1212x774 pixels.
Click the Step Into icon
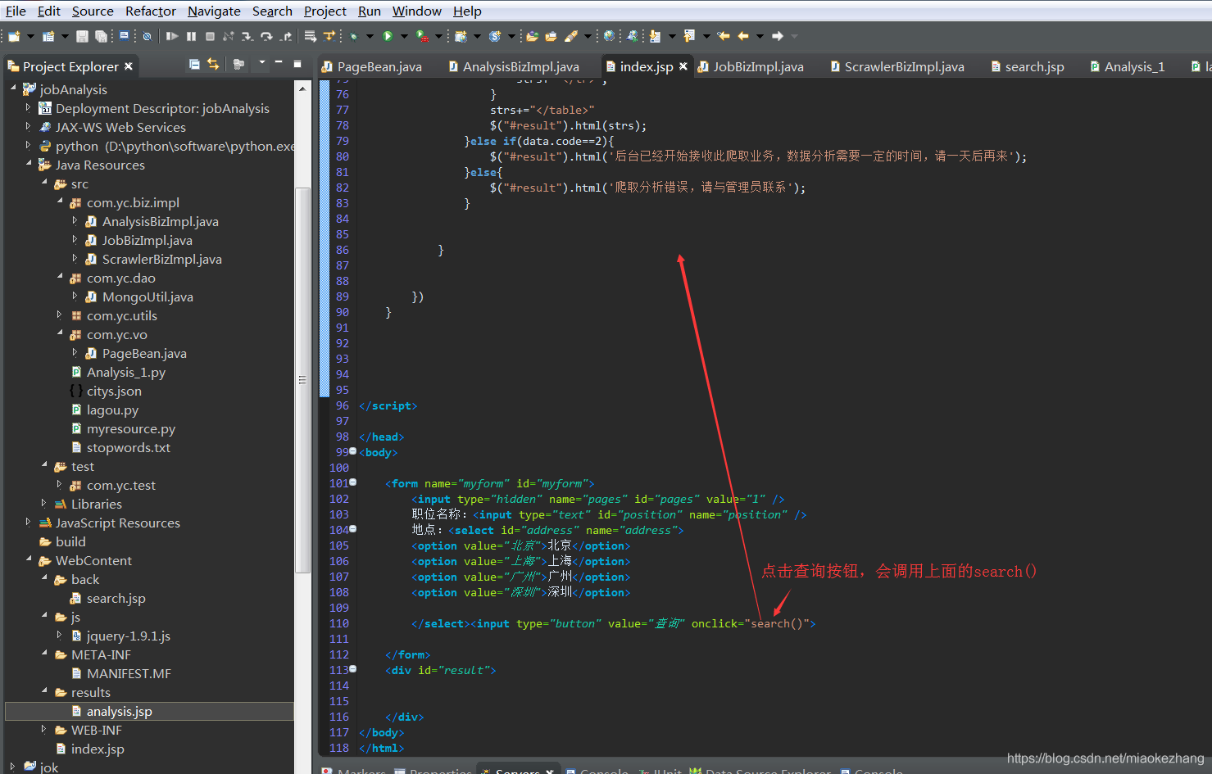pyautogui.click(x=247, y=36)
